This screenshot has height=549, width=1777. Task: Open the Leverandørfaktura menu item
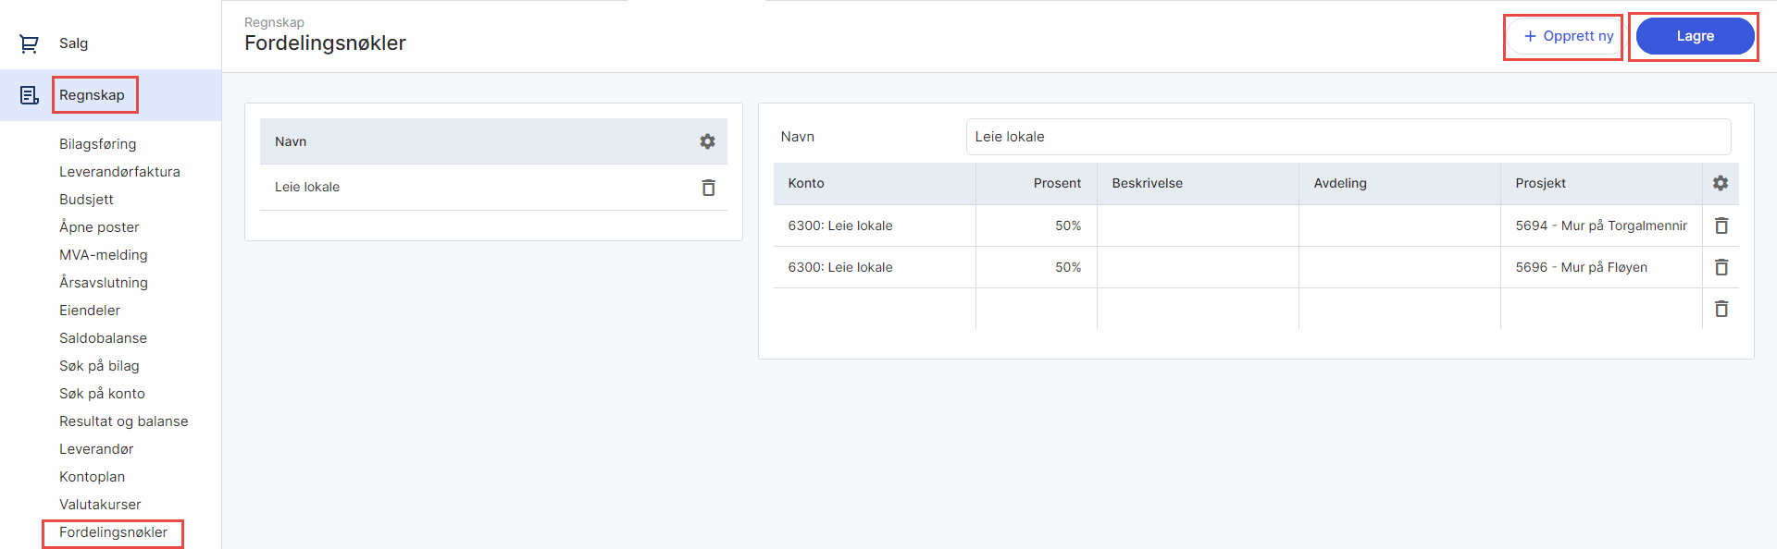(x=119, y=172)
